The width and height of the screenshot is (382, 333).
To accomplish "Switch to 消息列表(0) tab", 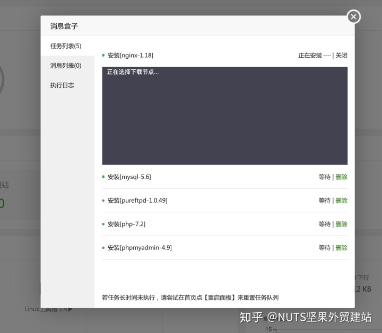I will 67,66.
